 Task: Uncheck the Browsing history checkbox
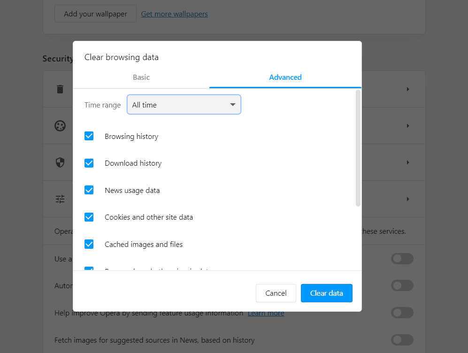point(89,136)
